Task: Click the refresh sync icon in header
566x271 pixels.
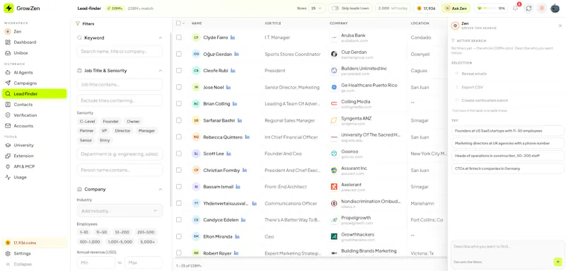Action: [x=529, y=8]
